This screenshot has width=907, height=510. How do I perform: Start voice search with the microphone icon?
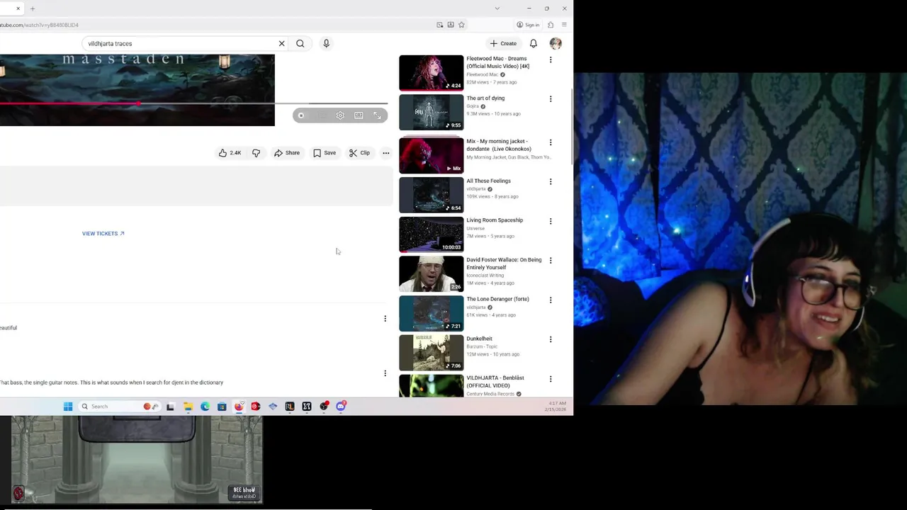pos(326,43)
